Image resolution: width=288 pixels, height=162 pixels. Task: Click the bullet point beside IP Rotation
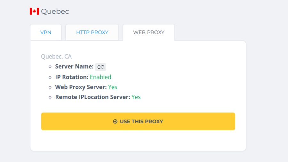point(50,77)
